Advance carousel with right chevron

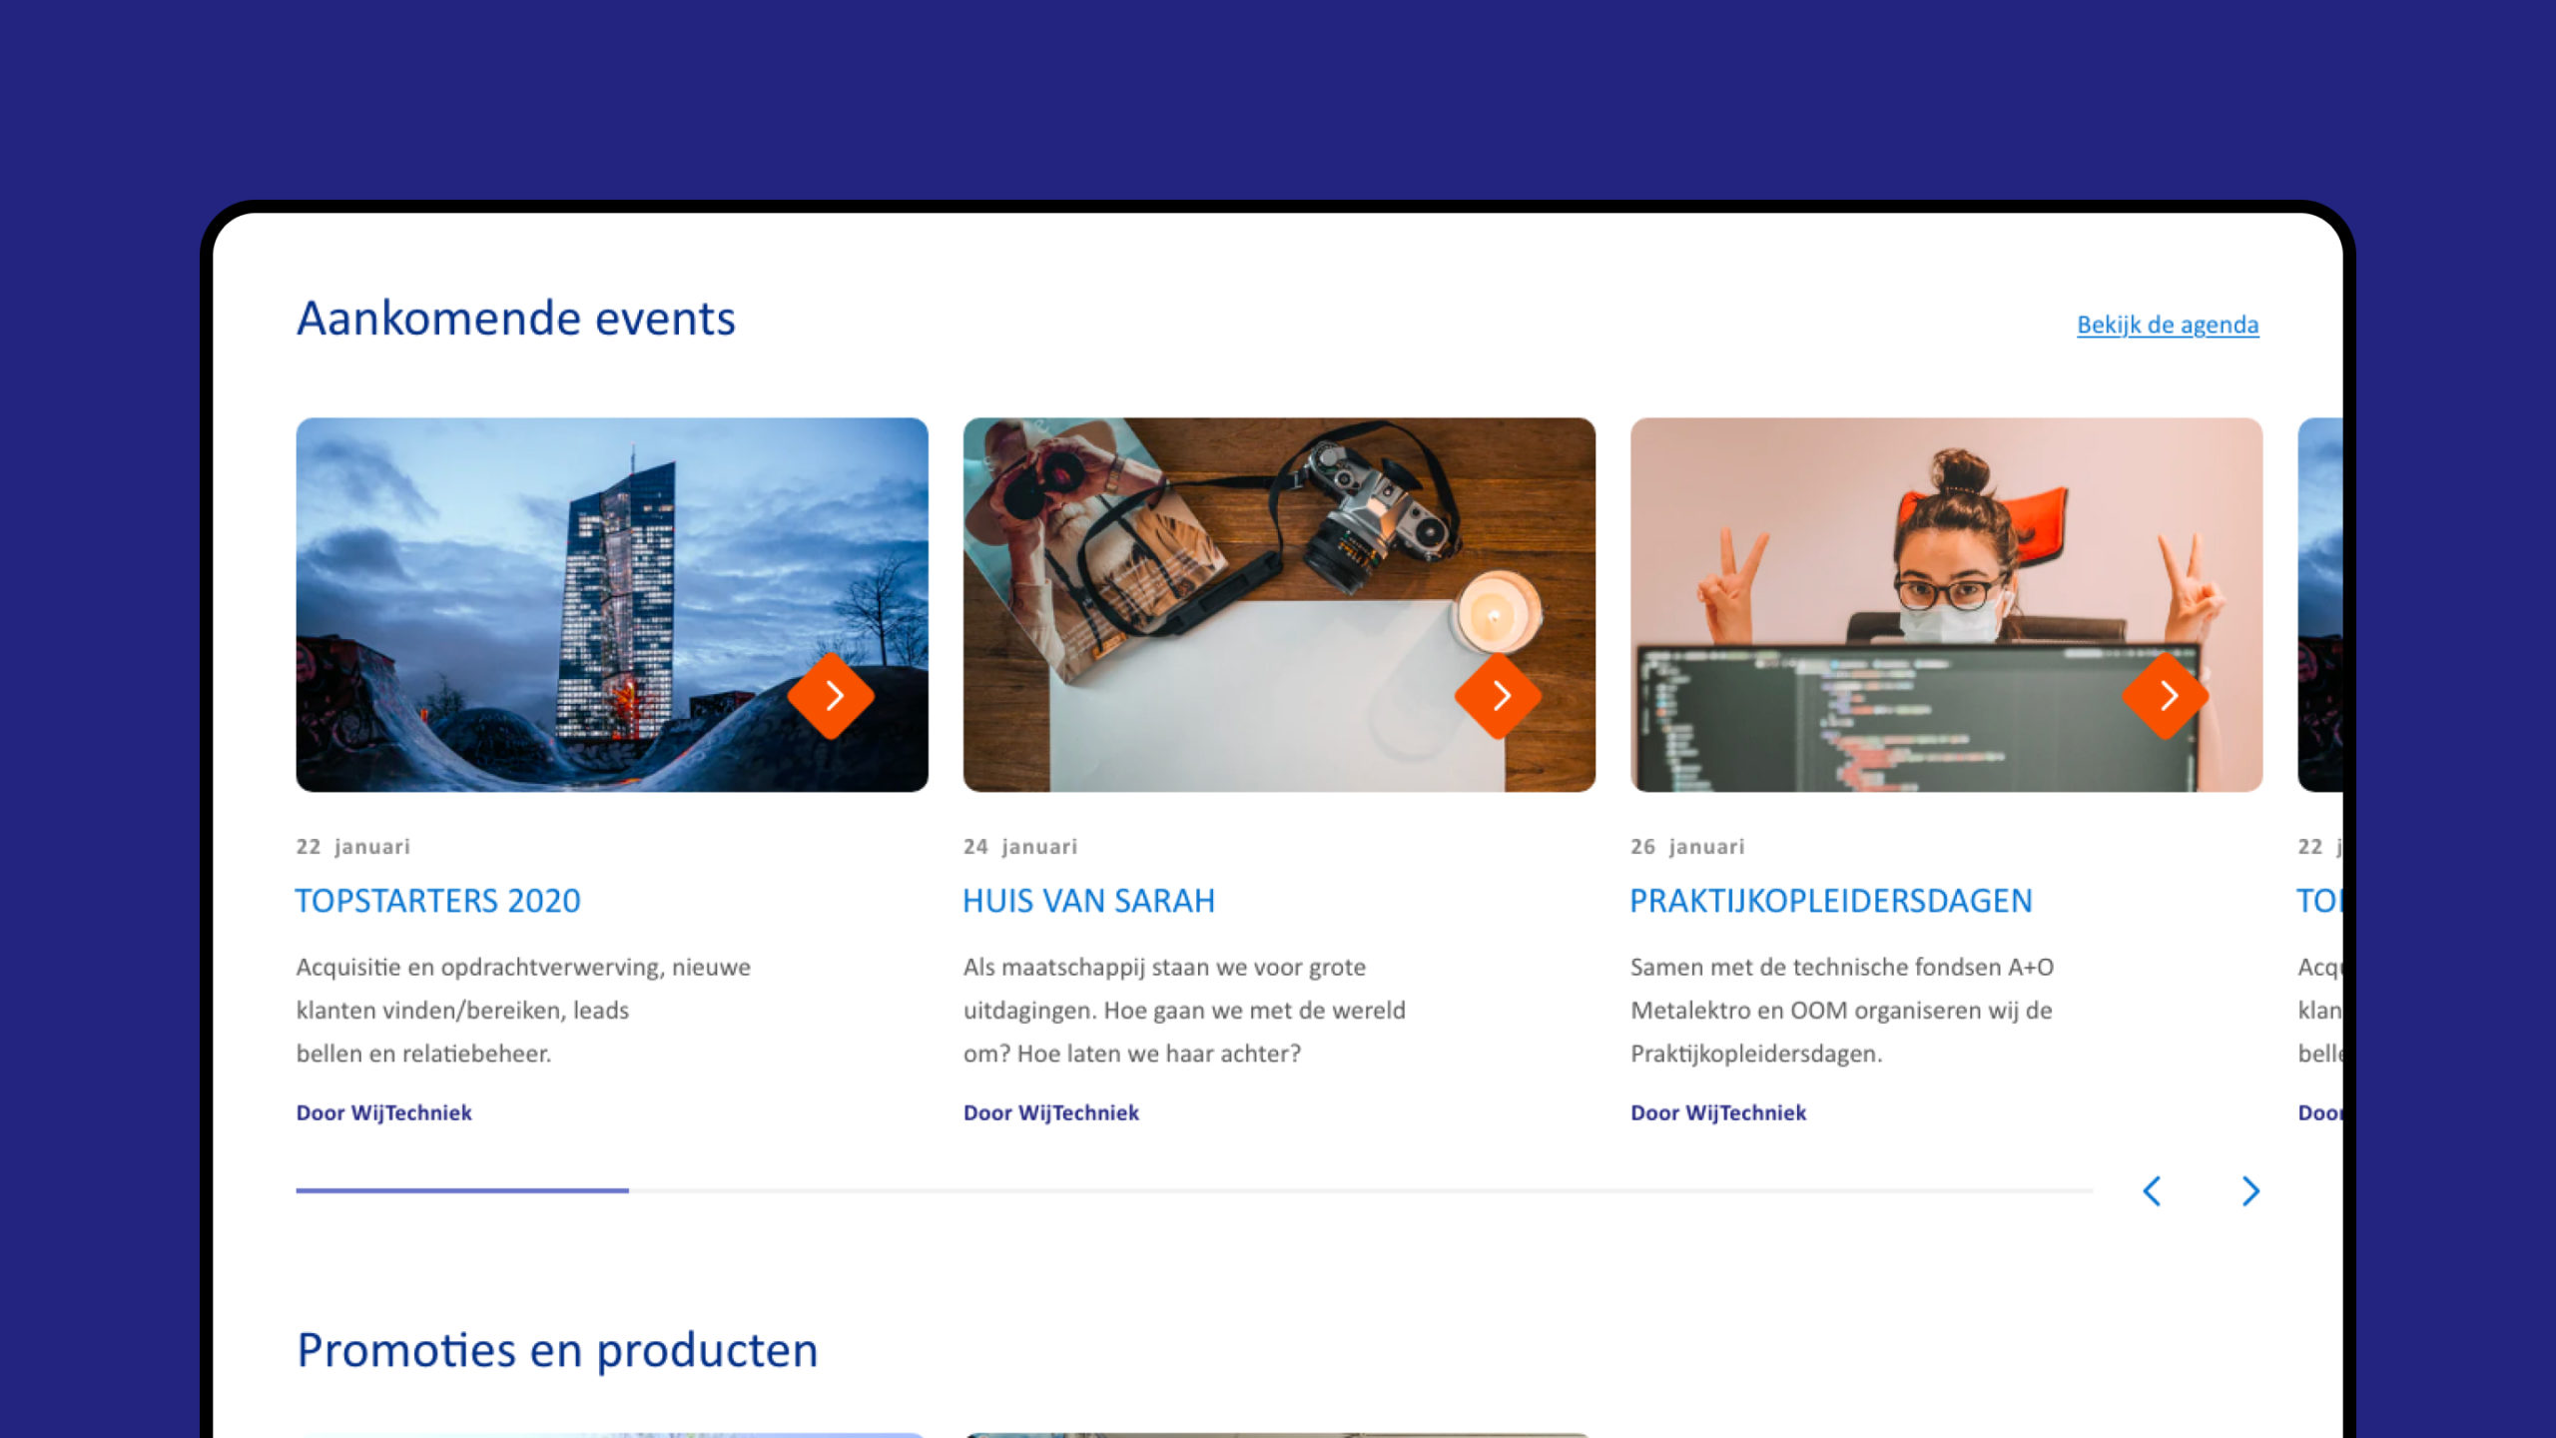(2249, 1190)
